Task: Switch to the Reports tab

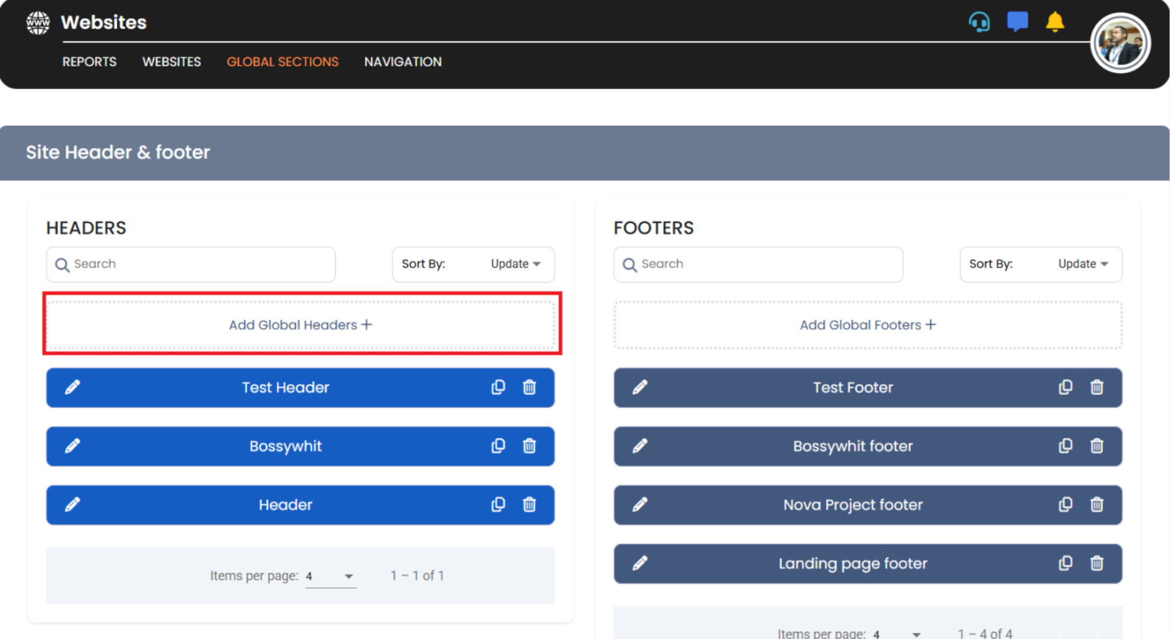Action: (89, 62)
